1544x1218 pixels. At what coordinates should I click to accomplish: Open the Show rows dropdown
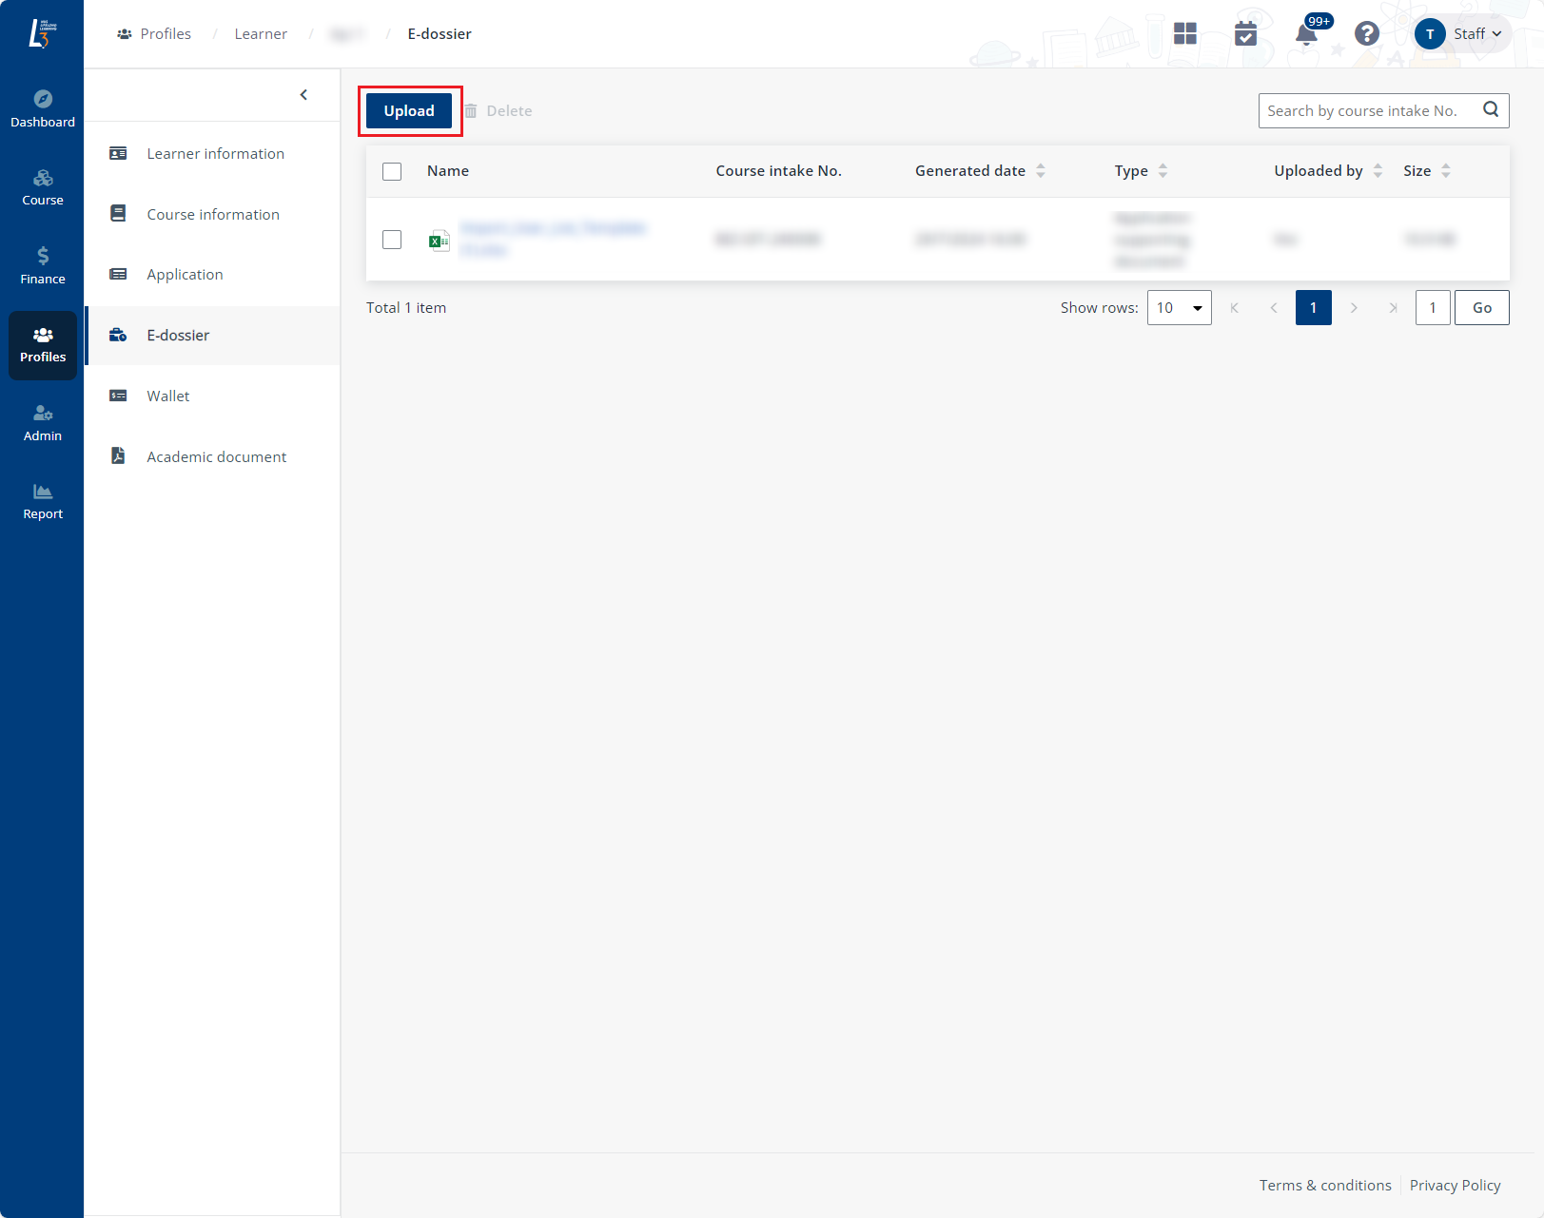click(1179, 307)
